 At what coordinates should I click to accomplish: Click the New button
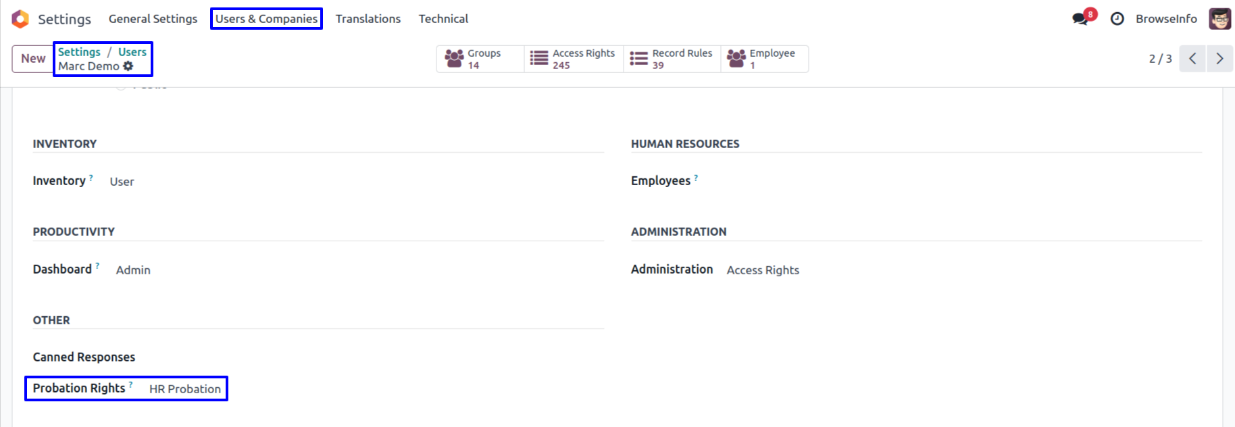(x=33, y=59)
